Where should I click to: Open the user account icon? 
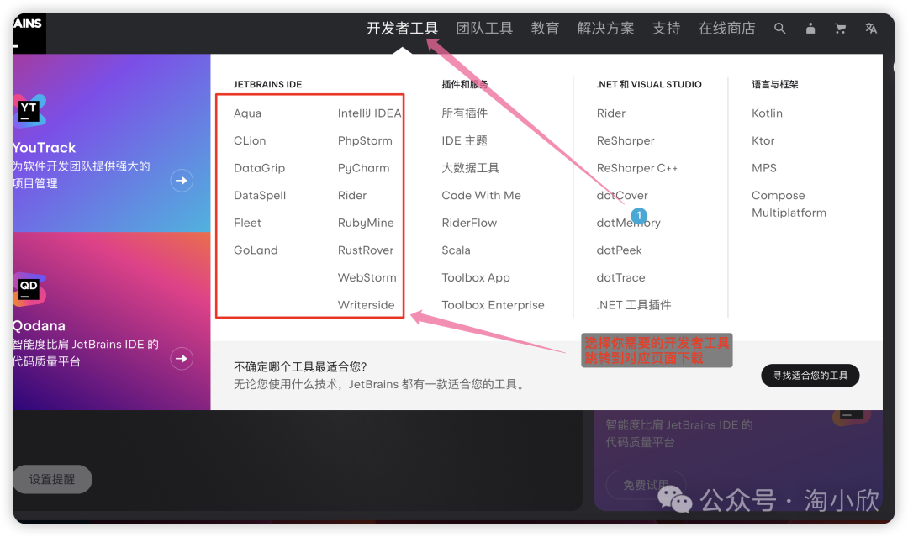click(810, 29)
